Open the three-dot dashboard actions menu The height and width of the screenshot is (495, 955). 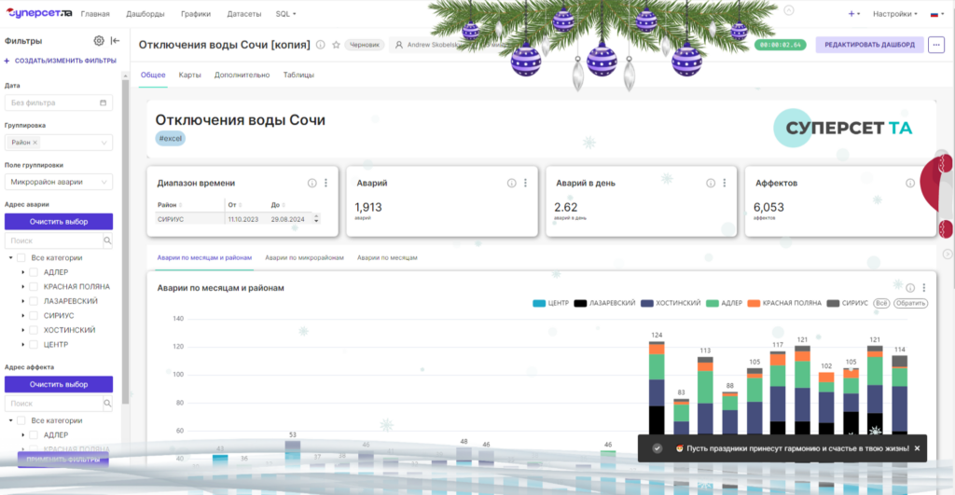coord(936,45)
